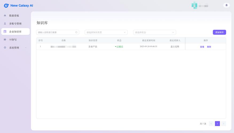Click the name search input field
This screenshot has height=133, width=234.
[x=58, y=32]
